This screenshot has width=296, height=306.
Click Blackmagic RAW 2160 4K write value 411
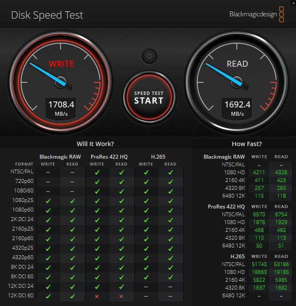point(259,180)
